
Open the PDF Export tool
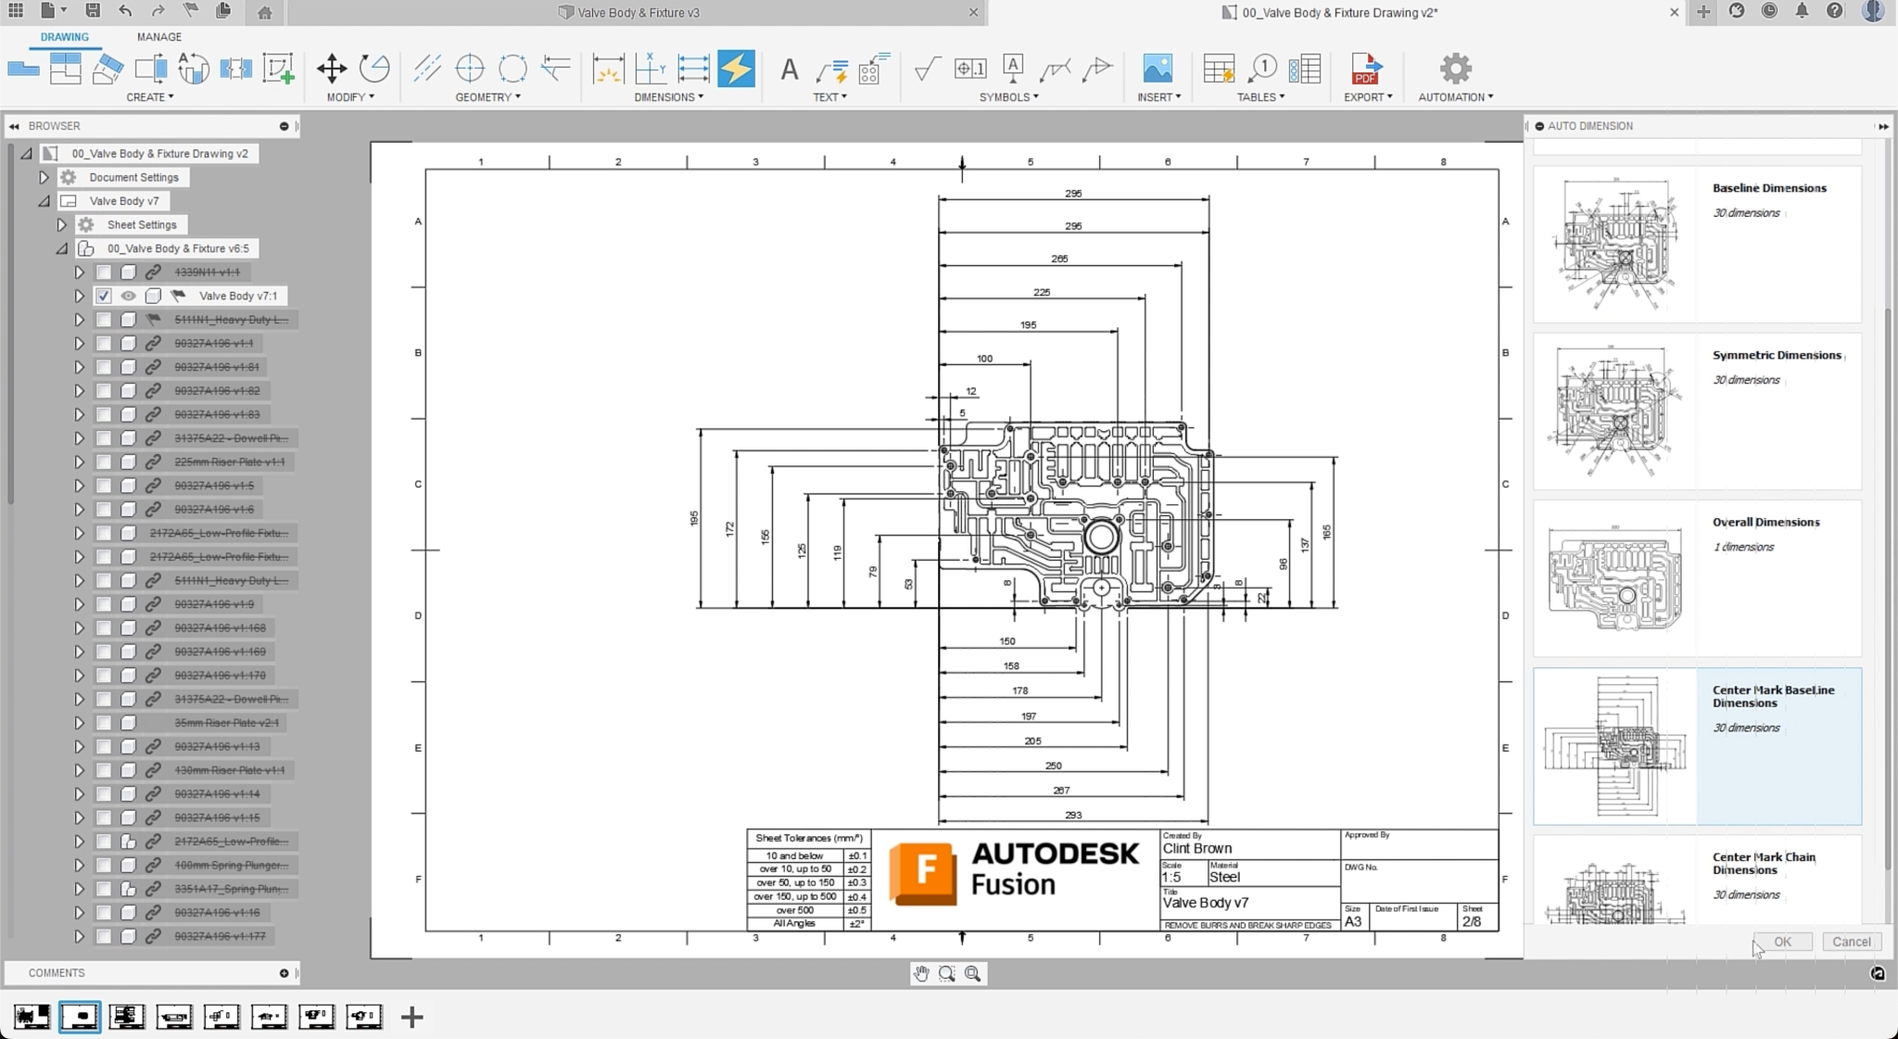tap(1366, 69)
